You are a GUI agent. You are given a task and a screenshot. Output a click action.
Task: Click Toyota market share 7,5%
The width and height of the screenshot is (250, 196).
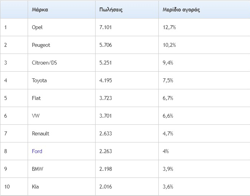click(x=168, y=80)
